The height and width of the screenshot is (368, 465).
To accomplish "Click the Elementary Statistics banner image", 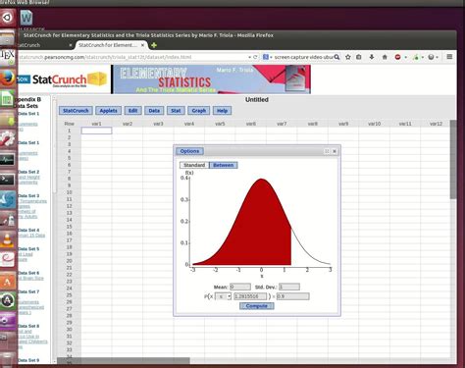I will (211, 79).
